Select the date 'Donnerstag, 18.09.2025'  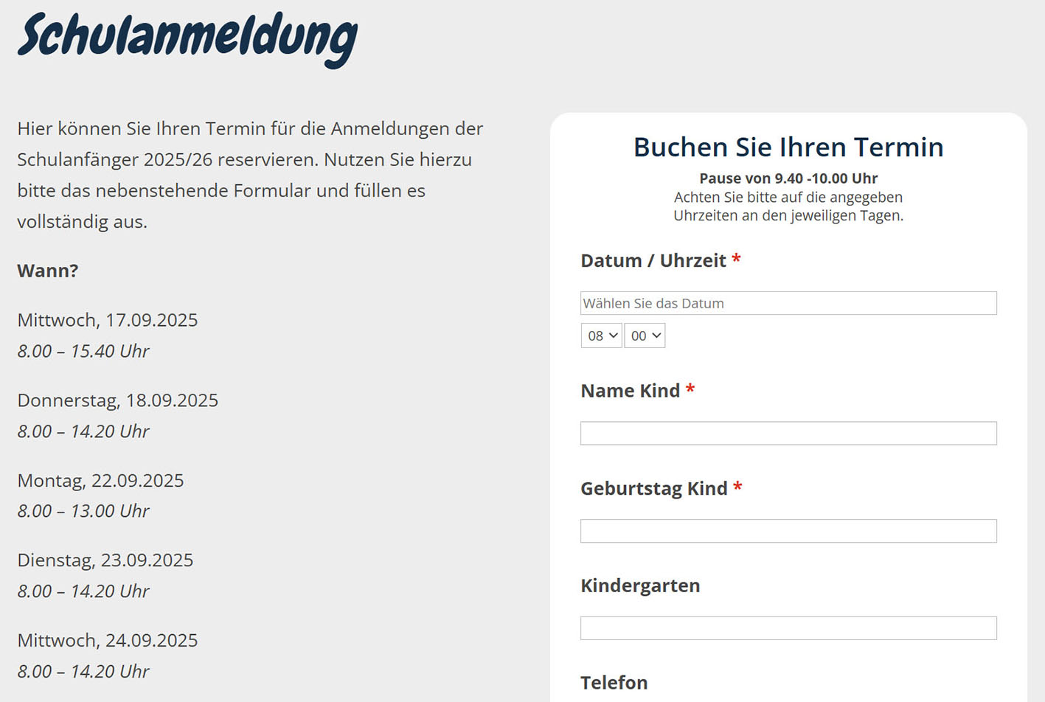[x=118, y=400]
